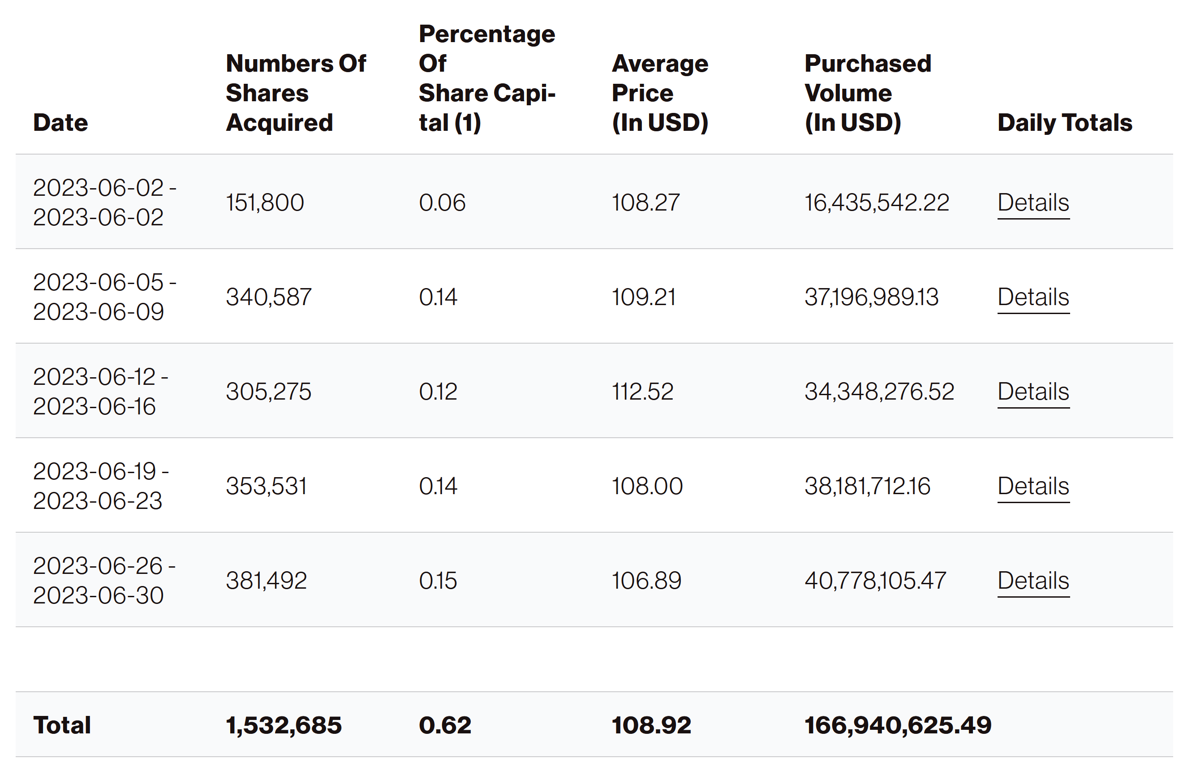1183x767 pixels.
Task: Open Details link for 2023-06-02 row
Action: 1033,203
